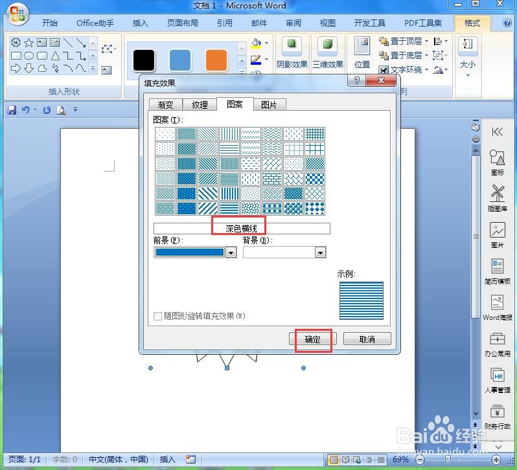Click the dialog help question button
Screen dimensions: 517x470
(357, 80)
